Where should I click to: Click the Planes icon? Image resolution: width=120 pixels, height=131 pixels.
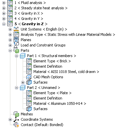pyautogui.click(x=16, y=40)
